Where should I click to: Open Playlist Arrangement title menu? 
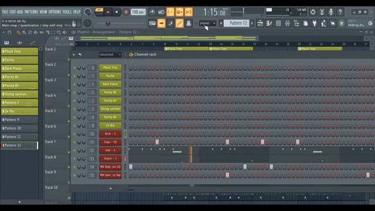click(x=108, y=32)
